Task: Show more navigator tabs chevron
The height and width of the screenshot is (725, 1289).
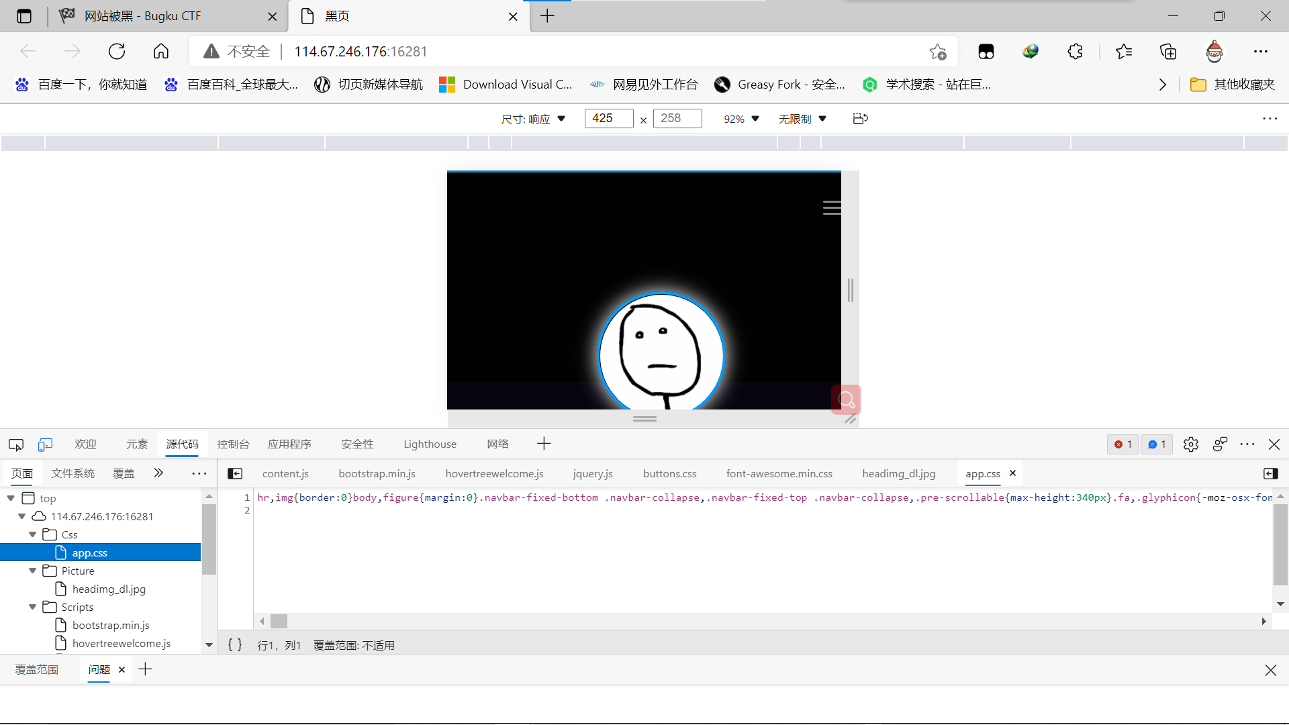Action: tap(158, 473)
